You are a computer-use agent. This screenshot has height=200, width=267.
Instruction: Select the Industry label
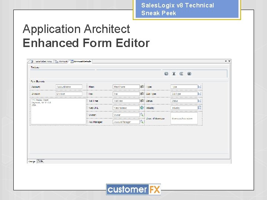tap(150, 108)
